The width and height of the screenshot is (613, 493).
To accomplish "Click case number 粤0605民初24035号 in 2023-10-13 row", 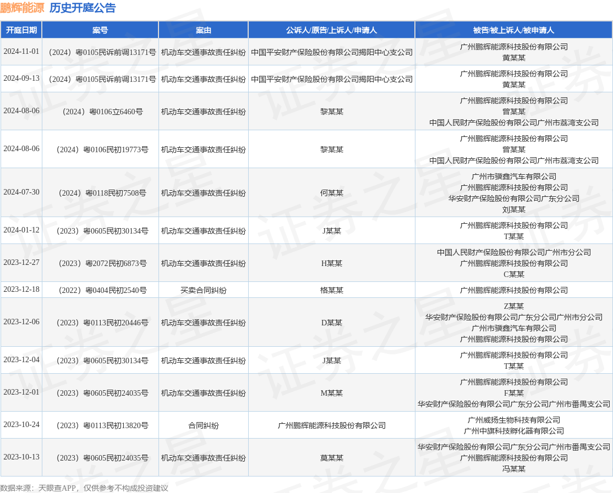I will click(102, 458).
